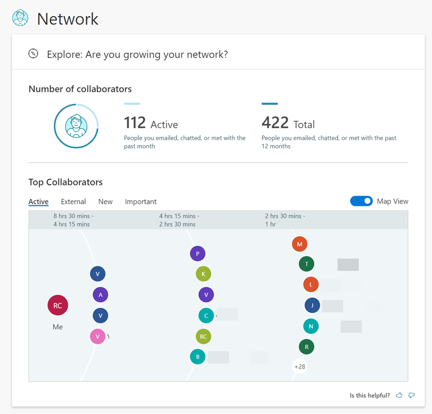This screenshot has width=432, height=414.
Task: Click the green T collaborator avatar
Action: [306, 264]
